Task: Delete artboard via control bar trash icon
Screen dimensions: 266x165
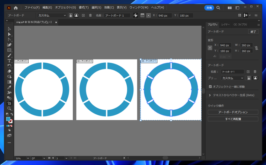Action: (x=91, y=15)
